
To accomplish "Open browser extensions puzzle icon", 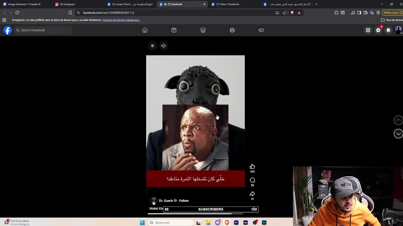I will click(336, 13).
